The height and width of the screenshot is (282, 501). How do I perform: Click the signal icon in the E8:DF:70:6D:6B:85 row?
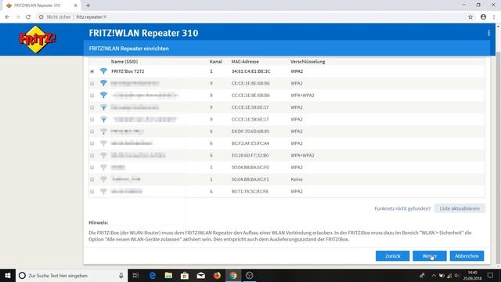point(103,131)
